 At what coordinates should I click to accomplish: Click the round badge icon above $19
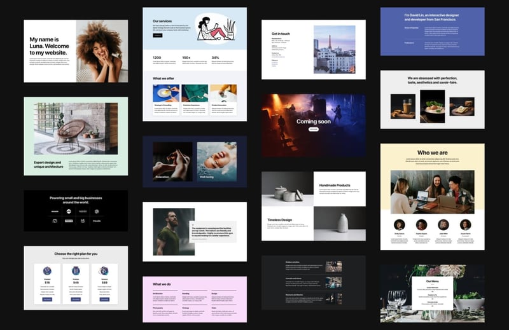pyautogui.click(x=47, y=271)
